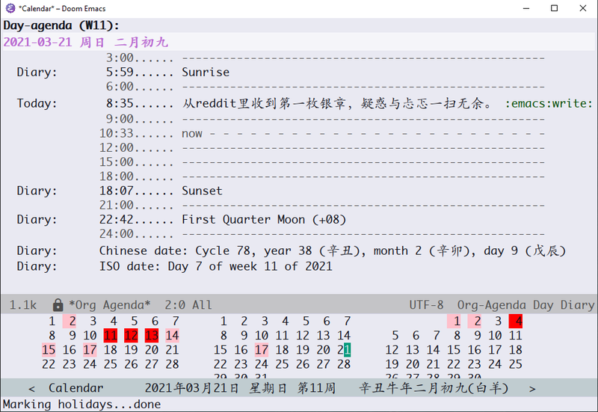
Task: Click the right arrow in Calendar modeline
Action: 532,388
